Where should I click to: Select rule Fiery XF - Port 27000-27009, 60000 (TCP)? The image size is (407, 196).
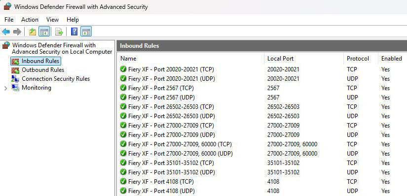click(180, 144)
